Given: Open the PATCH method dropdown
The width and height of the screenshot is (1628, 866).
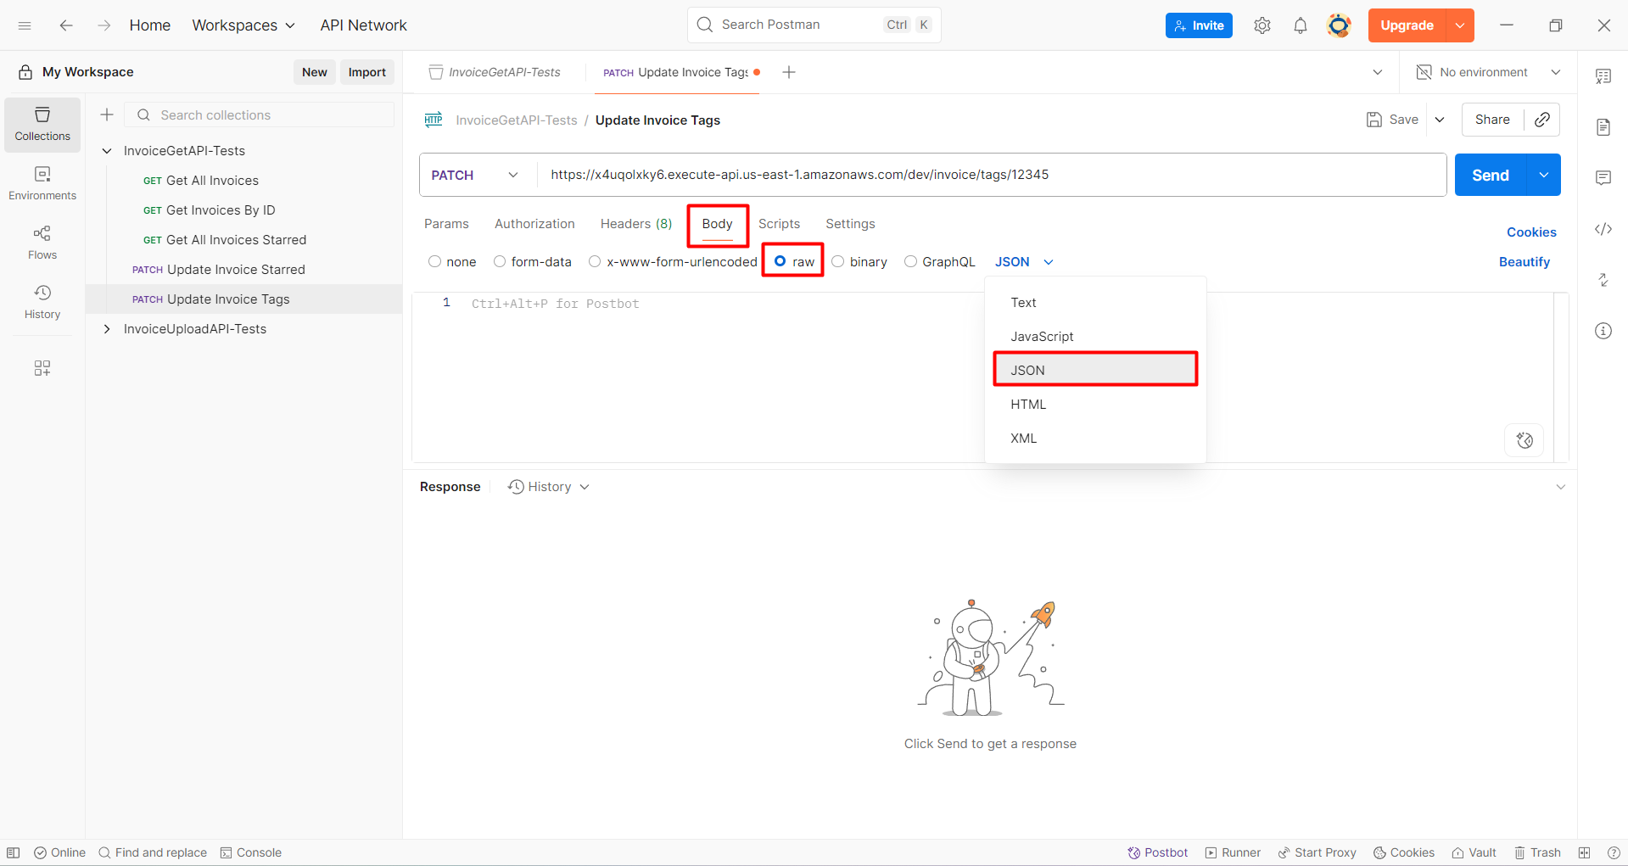Looking at the screenshot, I should [x=512, y=175].
